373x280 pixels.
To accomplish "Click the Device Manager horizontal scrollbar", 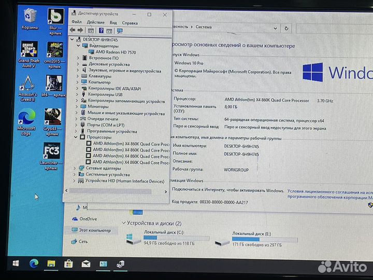I will (110, 191).
